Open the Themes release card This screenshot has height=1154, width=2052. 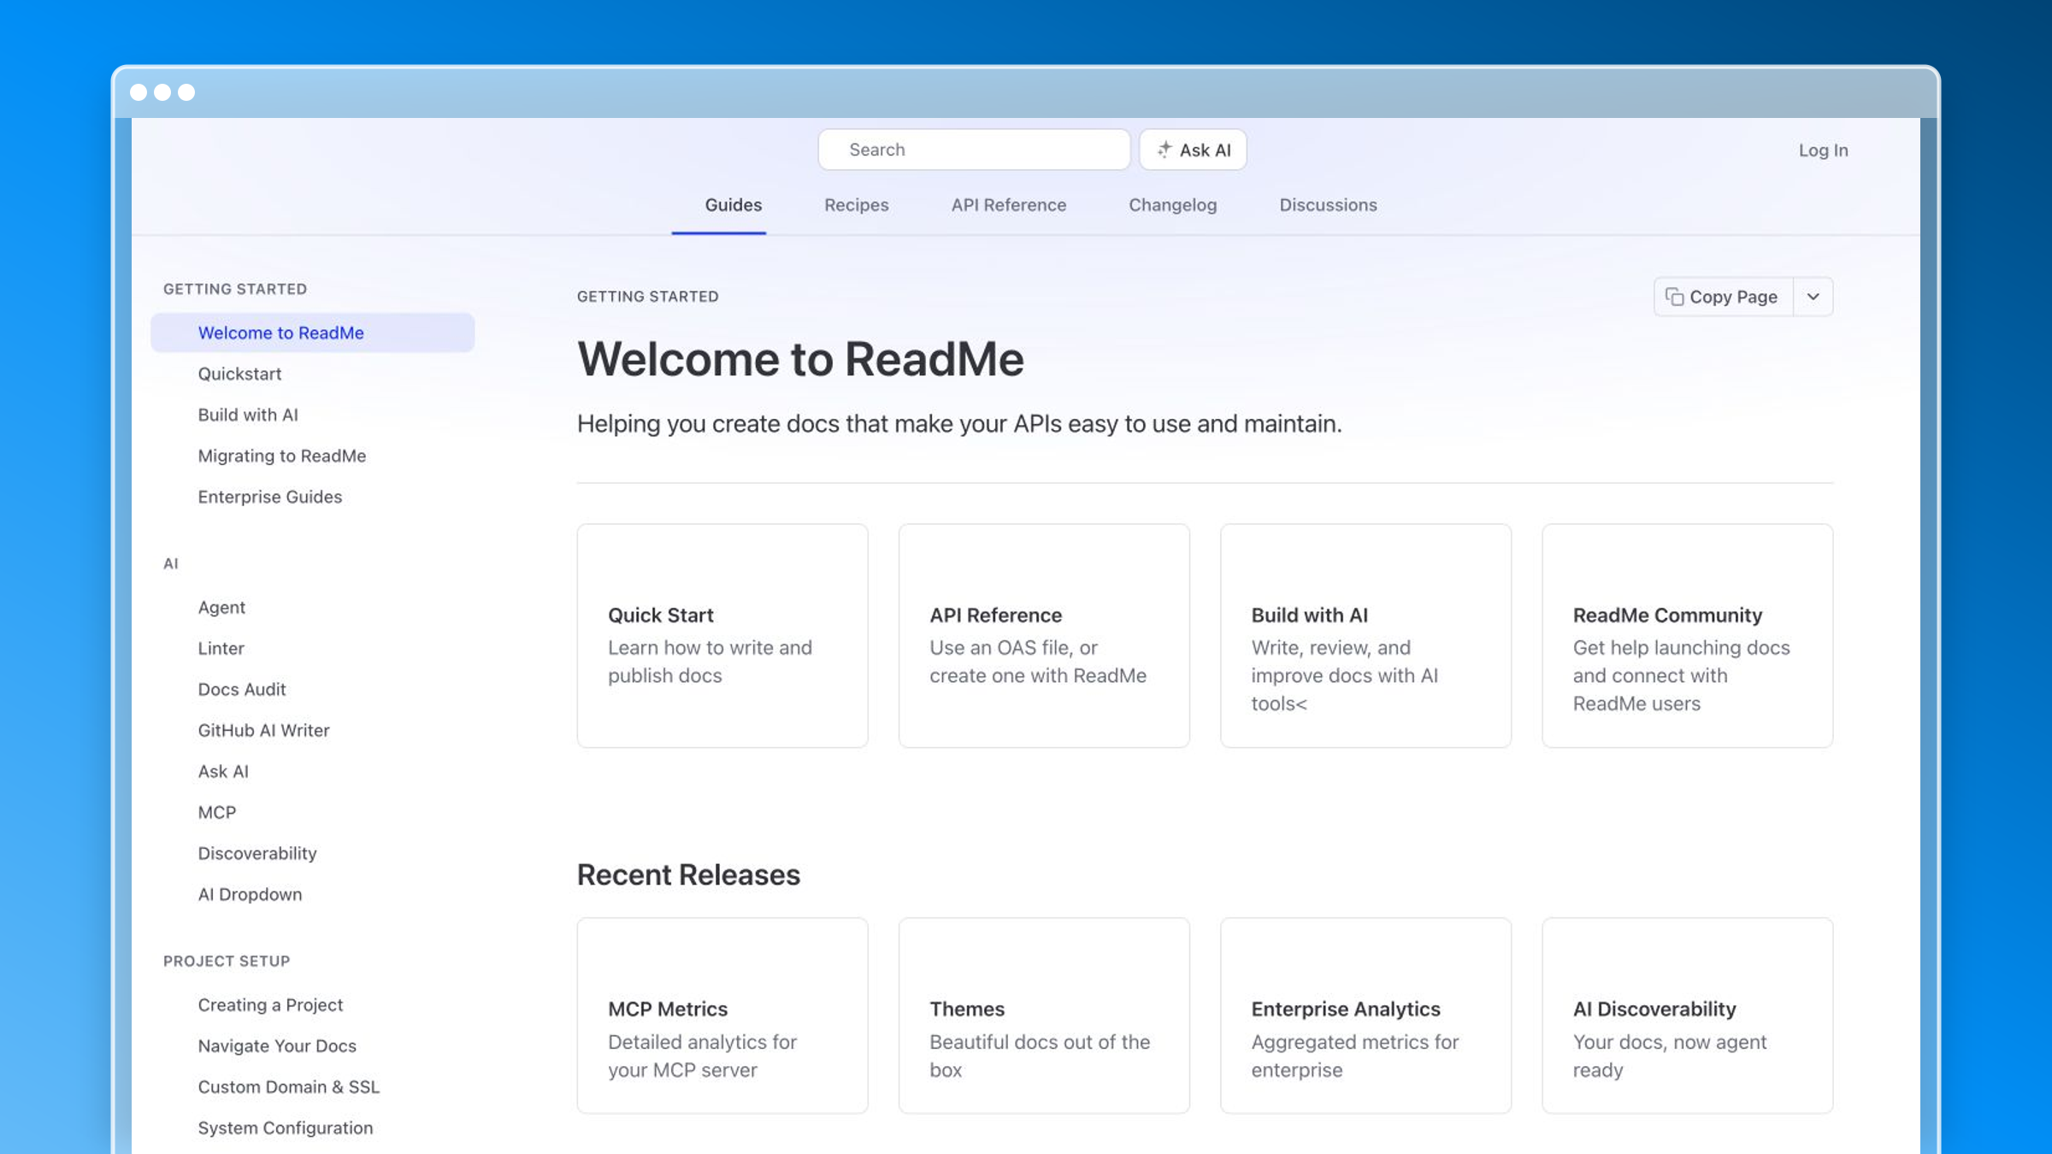coord(1044,1016)
